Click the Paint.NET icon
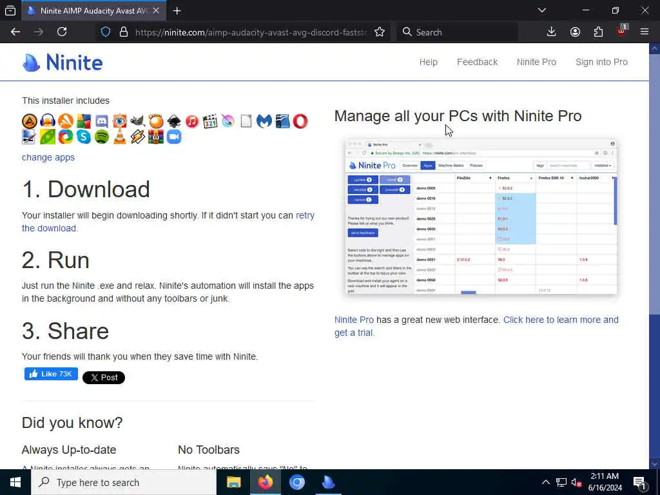The height and width of the screenshot is (495, 660). 30,137
